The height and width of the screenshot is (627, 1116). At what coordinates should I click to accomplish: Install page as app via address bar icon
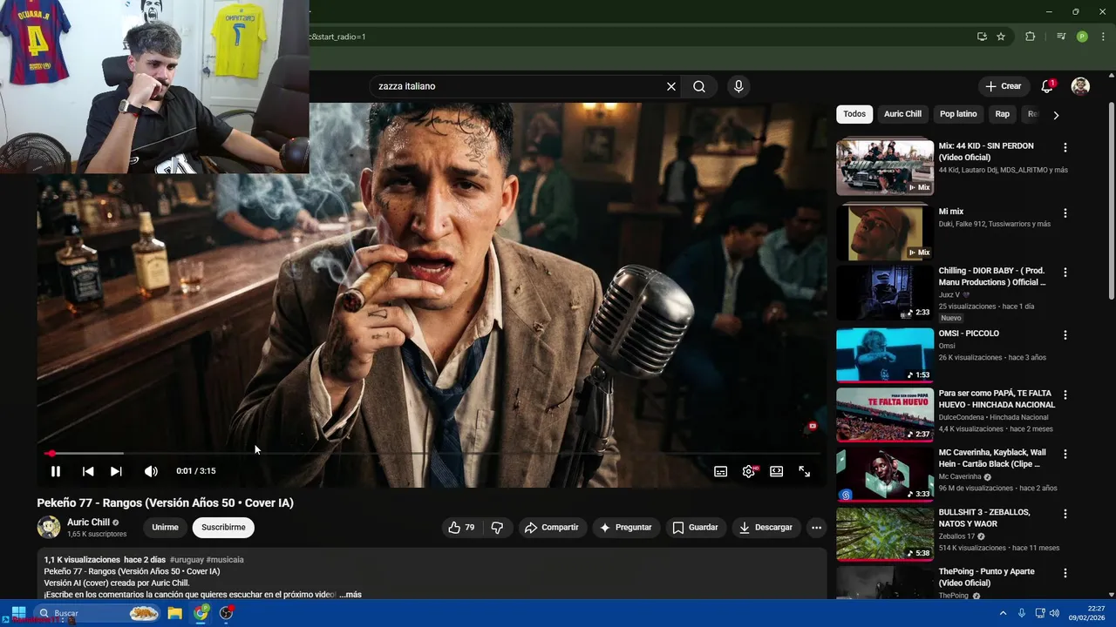point(982,37)
